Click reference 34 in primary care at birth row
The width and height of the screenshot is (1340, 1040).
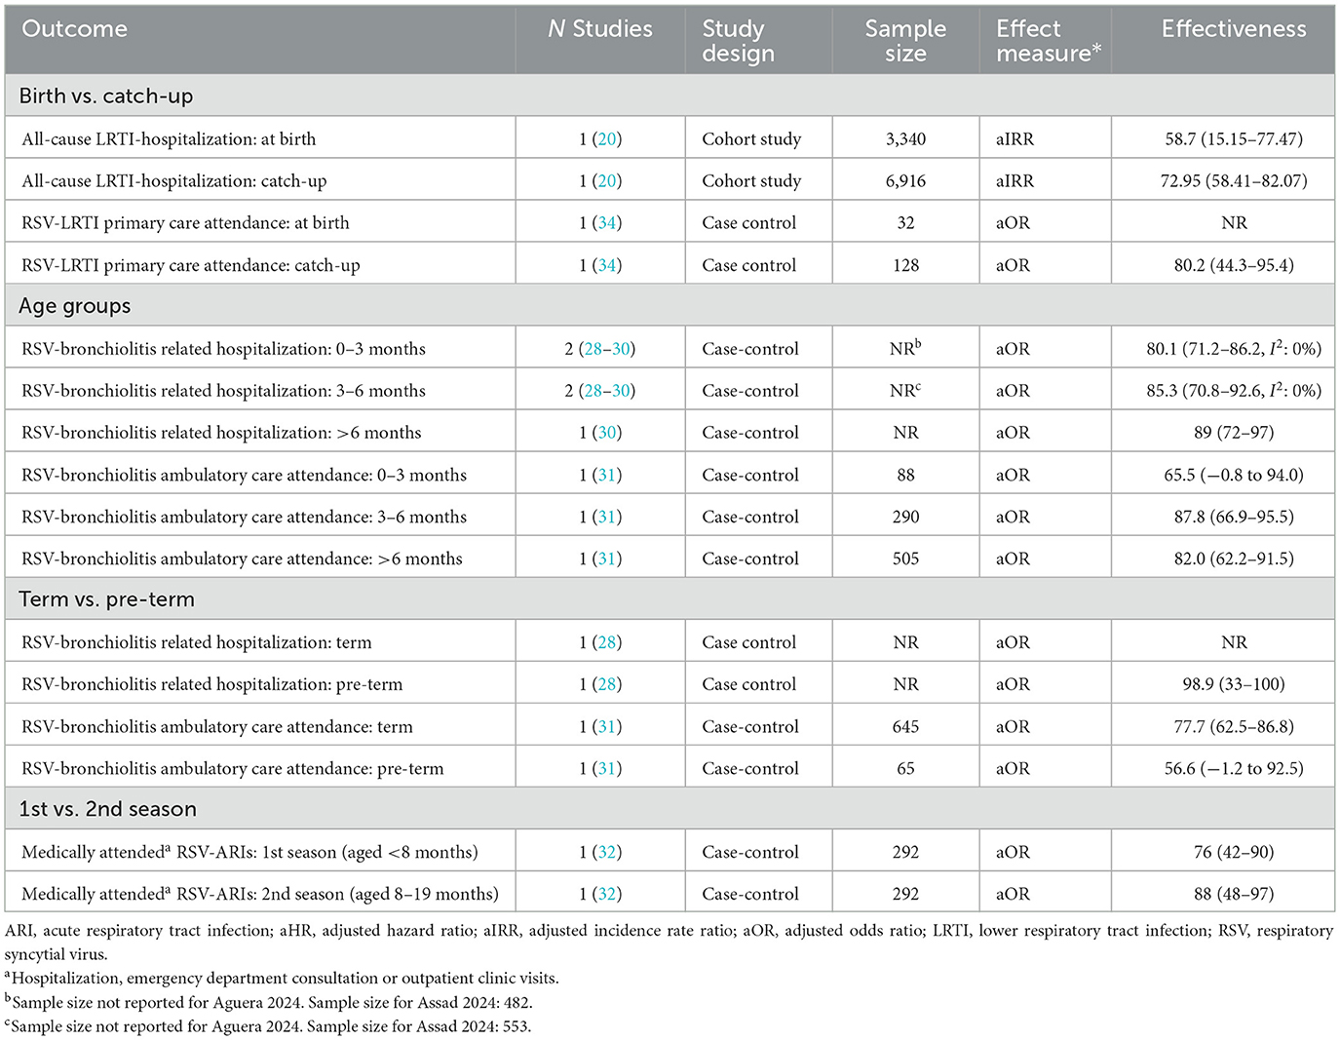607,223
